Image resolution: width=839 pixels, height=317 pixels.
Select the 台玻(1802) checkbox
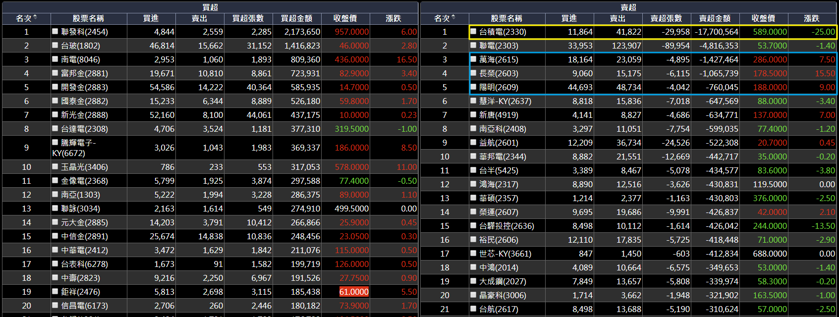click(x=55, y=45)
